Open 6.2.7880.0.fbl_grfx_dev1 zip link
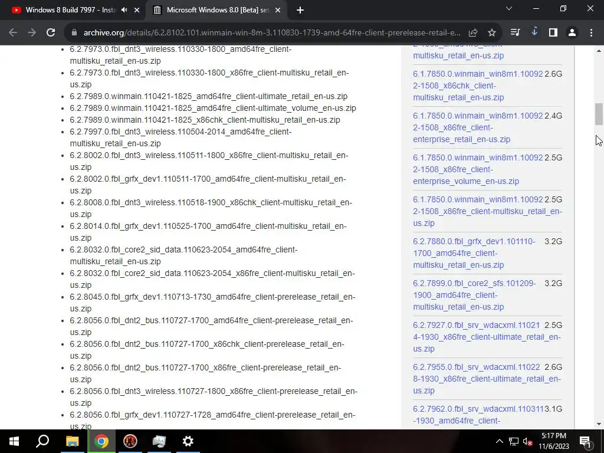Screen dimensions: 604x453 point(474,253)
